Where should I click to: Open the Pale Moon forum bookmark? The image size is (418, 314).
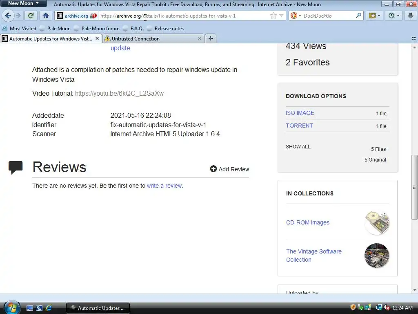[96, 29]
